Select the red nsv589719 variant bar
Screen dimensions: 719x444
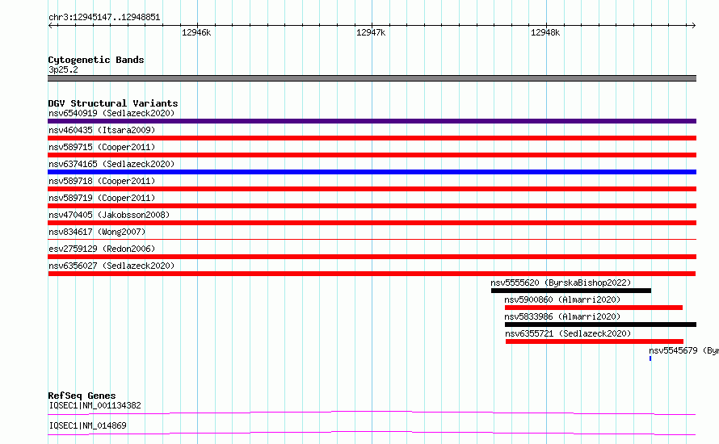372,206
